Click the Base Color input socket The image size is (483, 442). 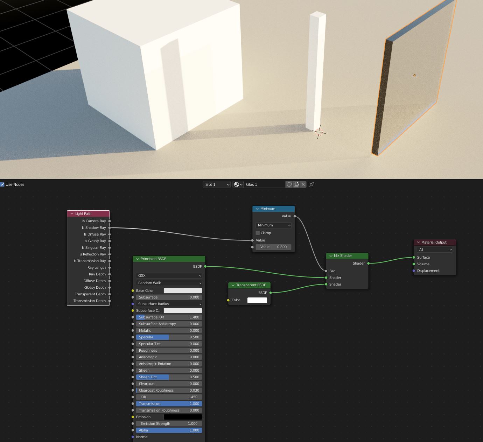133,291
